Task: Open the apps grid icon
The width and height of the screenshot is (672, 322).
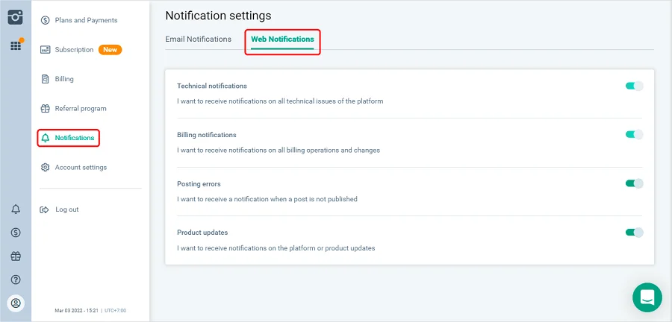Action: click(x=15, y=45)
